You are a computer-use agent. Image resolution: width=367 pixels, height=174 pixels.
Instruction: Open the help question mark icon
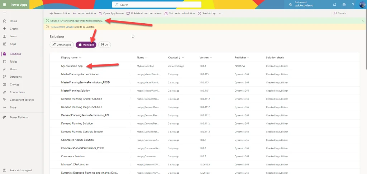pyautogui.click(x=353, y=5)
